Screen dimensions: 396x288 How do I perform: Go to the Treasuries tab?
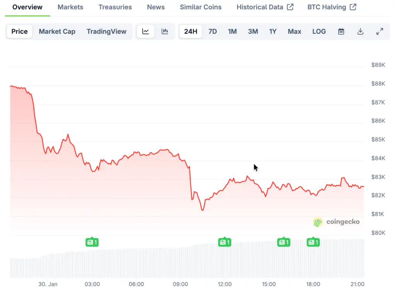pos(115,7)
